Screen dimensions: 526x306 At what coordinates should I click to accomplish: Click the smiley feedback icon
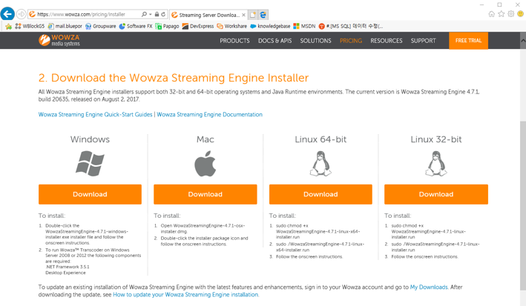[x=520, y=14]
